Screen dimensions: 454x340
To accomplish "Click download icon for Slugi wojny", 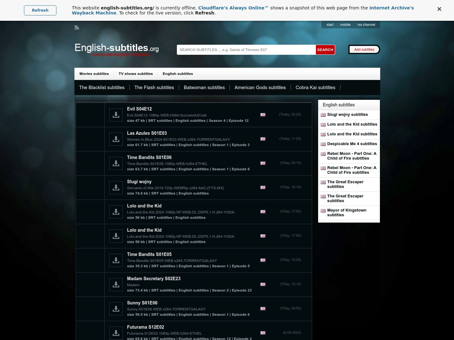I will (116, 188).
